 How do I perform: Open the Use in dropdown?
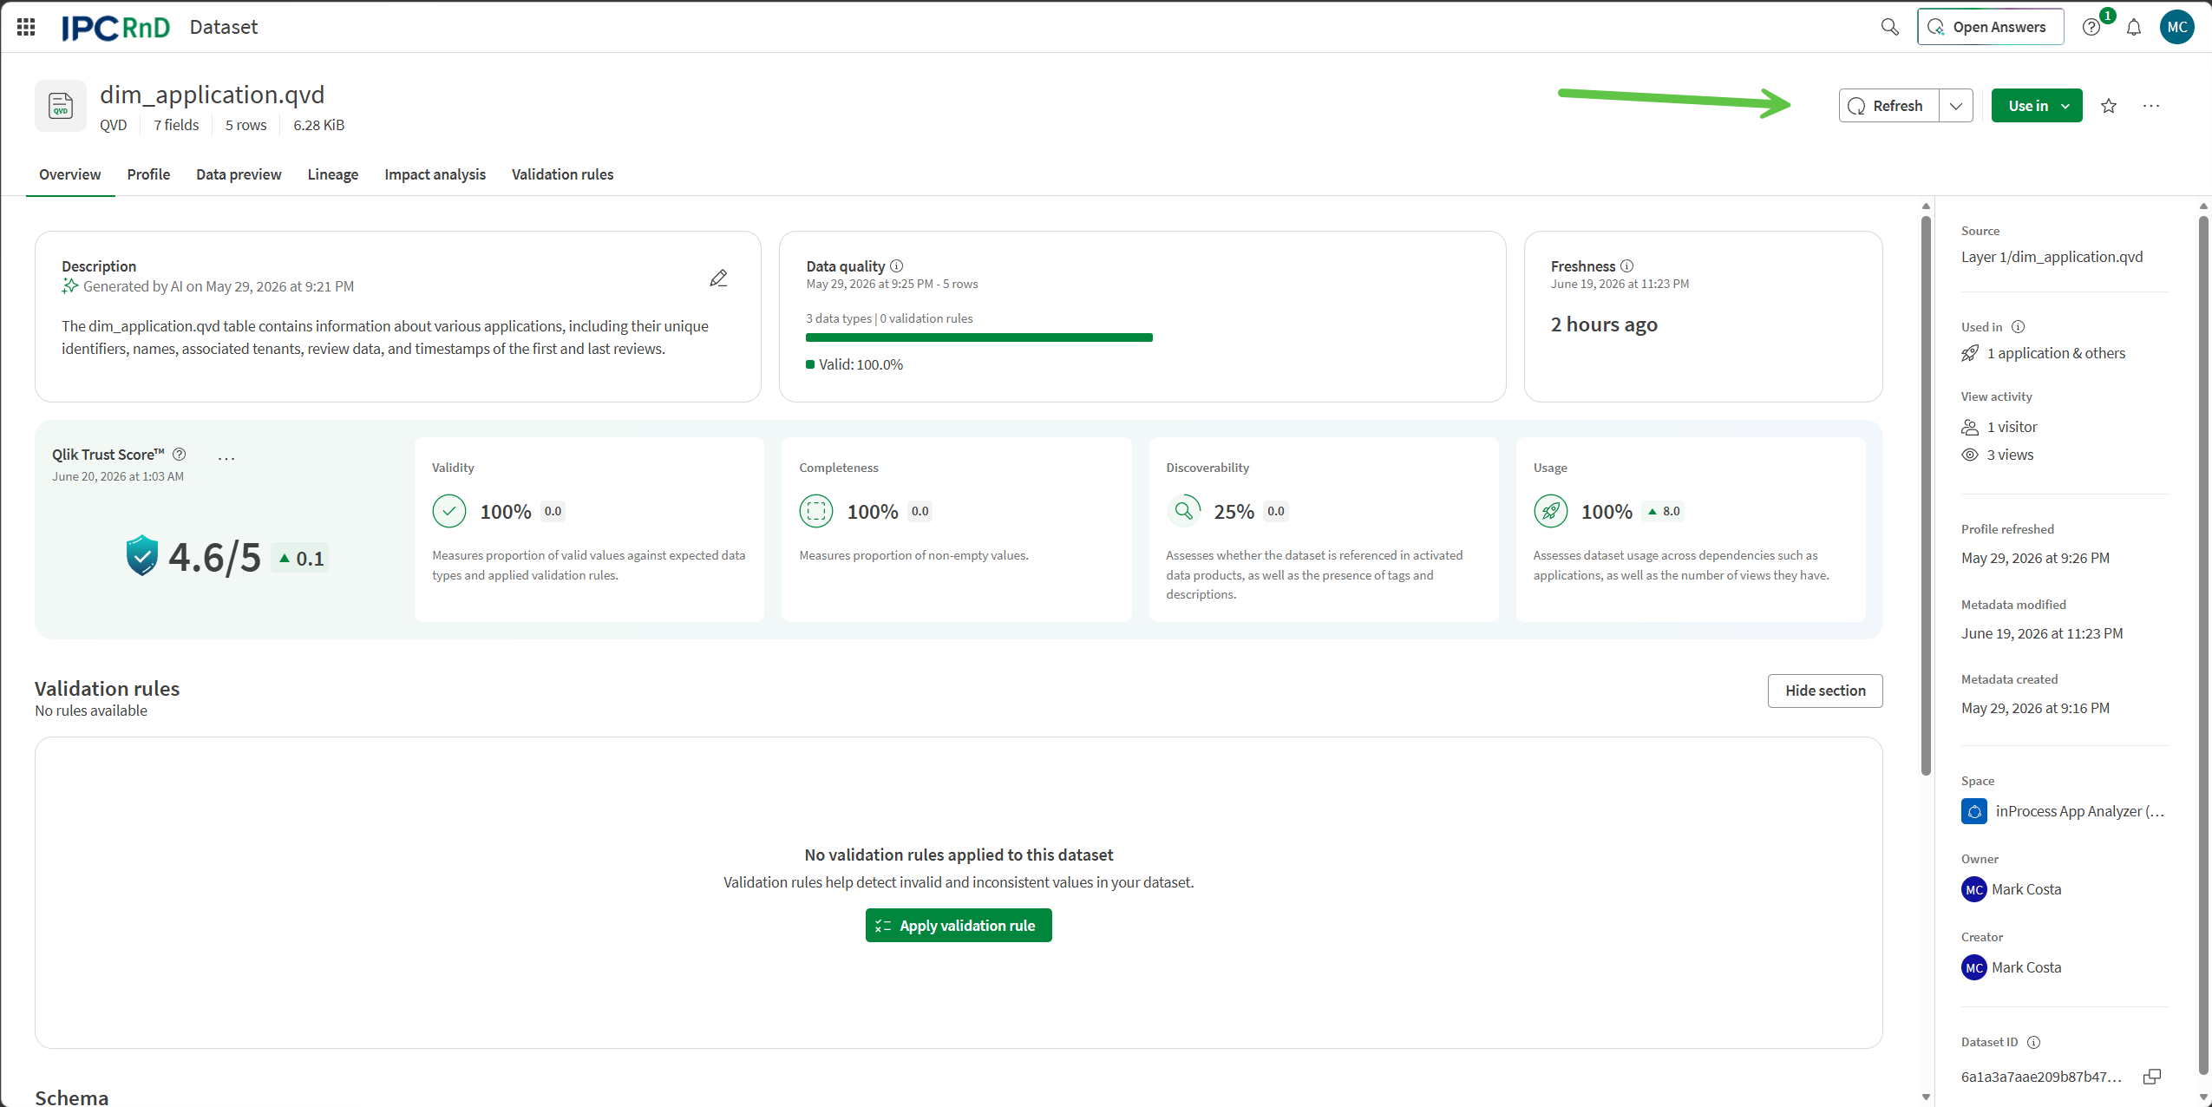pos(2037,106)
